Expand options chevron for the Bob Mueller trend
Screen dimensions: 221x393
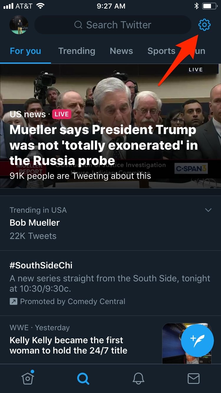click(208, 210)
